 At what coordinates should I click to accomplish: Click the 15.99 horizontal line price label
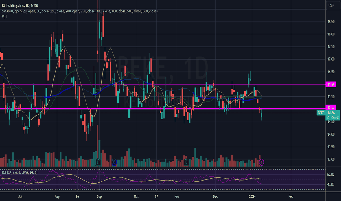pyautogui.click(x=330, y=84)
